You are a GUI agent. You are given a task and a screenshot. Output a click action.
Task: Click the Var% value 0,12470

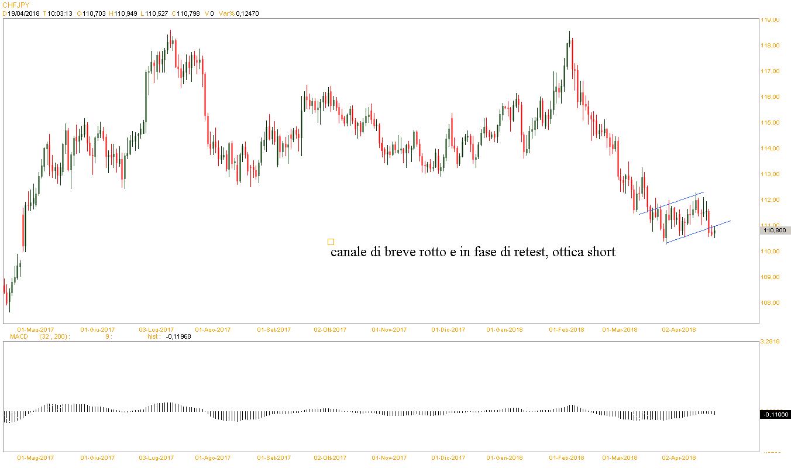tap(247, 13)
